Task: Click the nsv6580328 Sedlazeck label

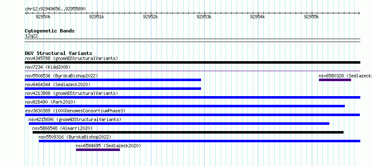Action: [x=345, y=76]
